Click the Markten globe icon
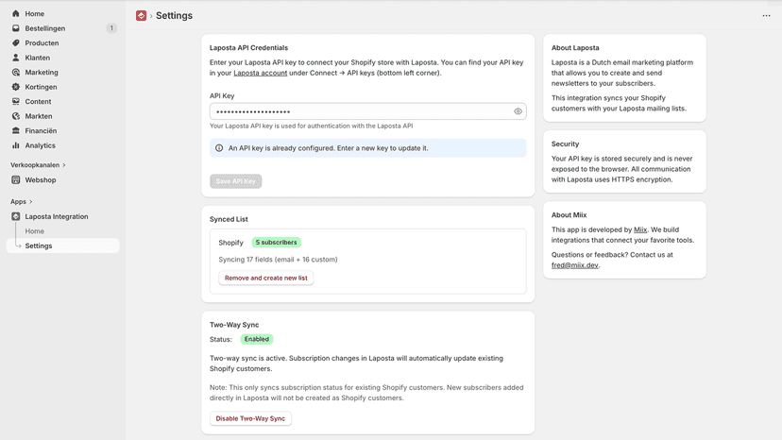 pyautogui.click(x=15, y=116)
